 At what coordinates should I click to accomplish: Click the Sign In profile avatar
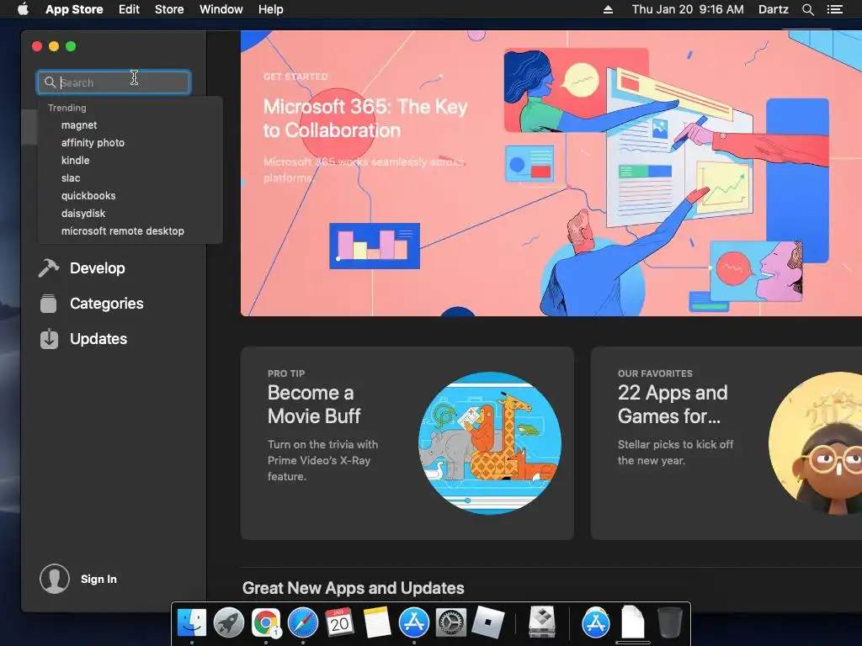(x=55, y=579)
